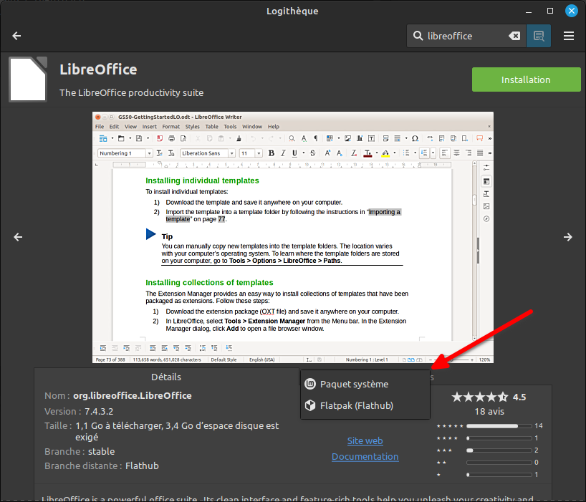Show the previous screenshot
586x502 pixels.
point(18,237)
